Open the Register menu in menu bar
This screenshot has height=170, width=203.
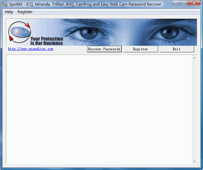tap(25, 12)
